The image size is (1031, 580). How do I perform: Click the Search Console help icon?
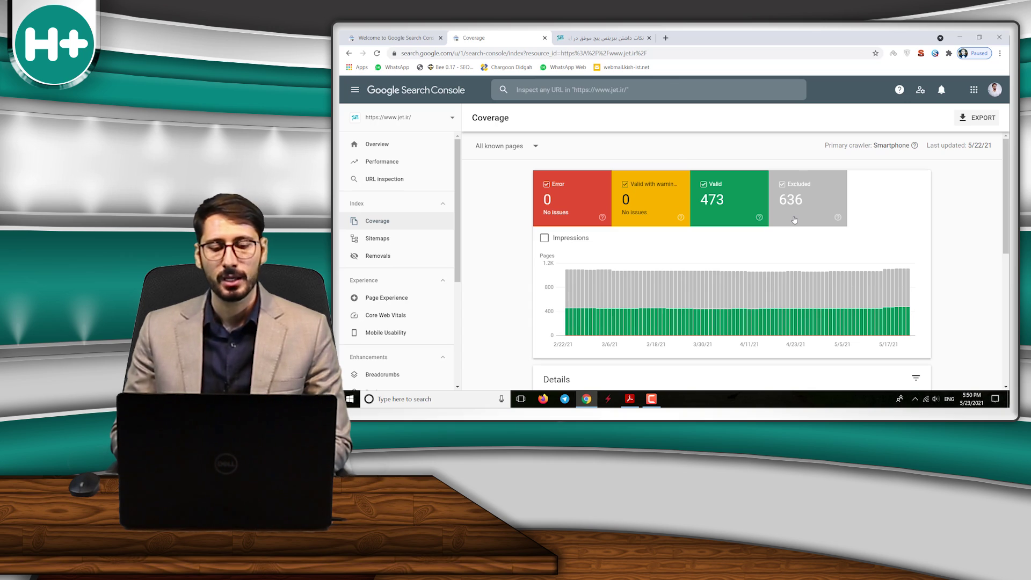tap(899, 90)
